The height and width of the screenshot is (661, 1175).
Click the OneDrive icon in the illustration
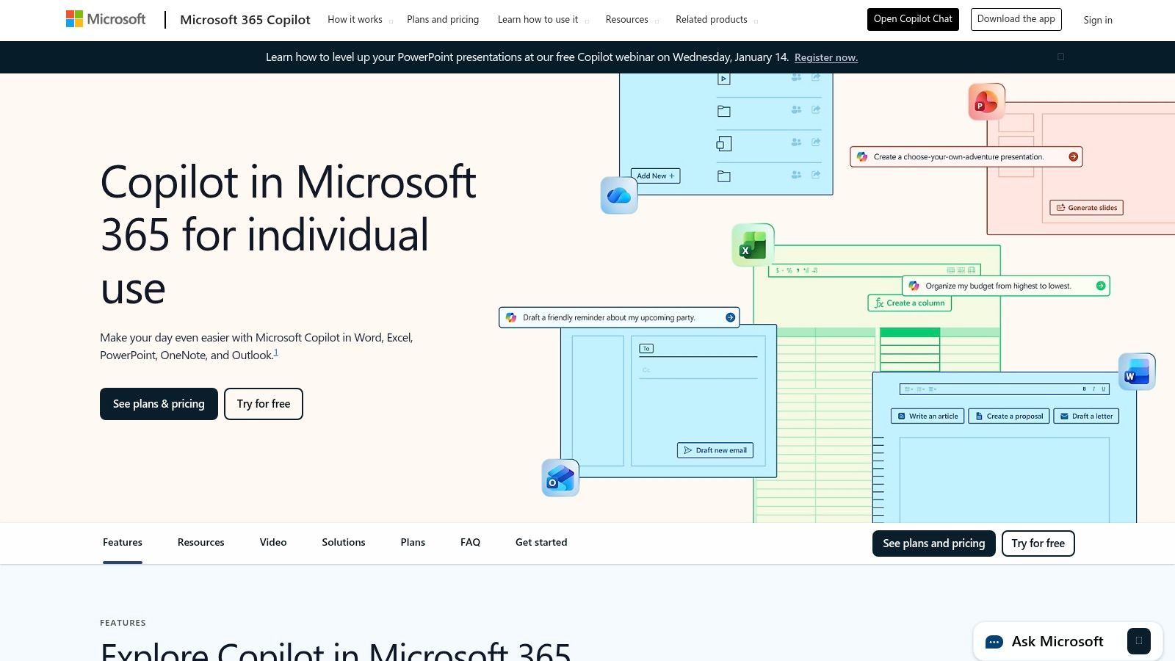click(619, 195)
